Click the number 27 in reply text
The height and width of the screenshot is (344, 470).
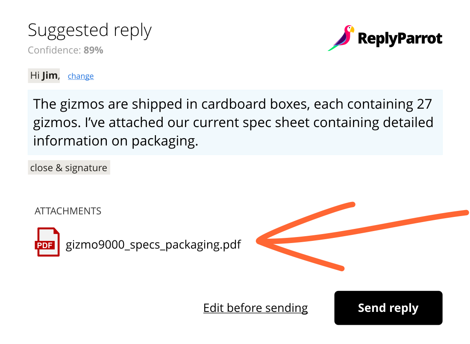pos(424,104)
